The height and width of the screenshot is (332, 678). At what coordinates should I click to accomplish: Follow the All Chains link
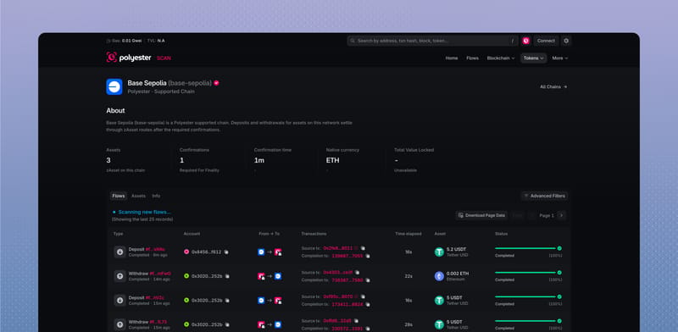[553, 86]
